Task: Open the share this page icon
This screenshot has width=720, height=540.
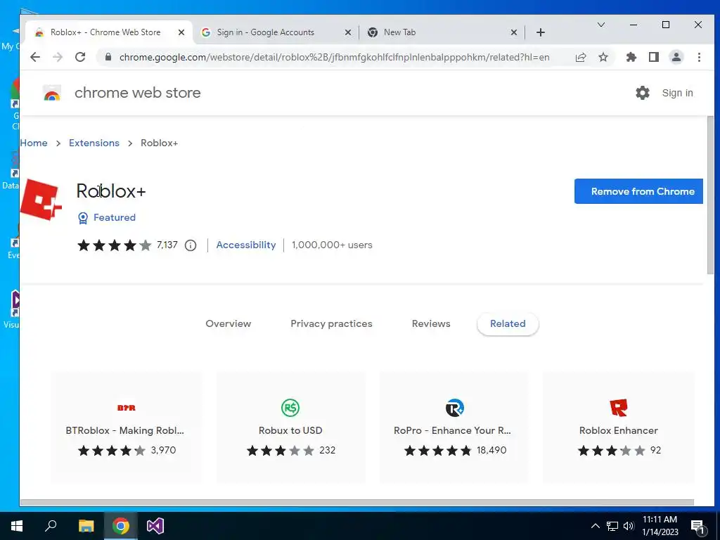Action: (580, 57)
